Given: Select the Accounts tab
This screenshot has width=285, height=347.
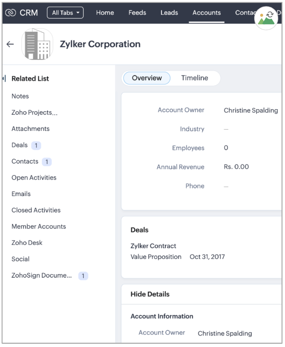Looking at the screenshot, I should tap(207, 13).
